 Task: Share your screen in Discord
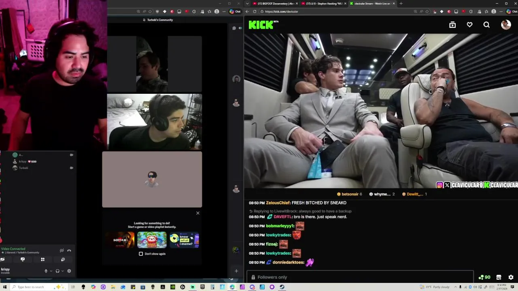[x=23, y=259]
